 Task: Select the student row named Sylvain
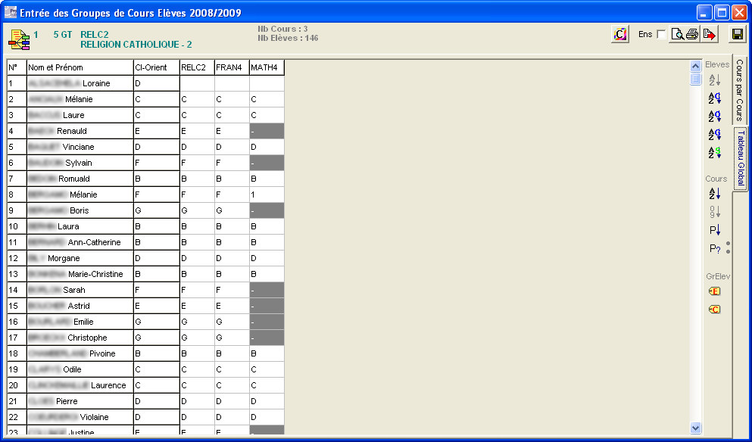(x=146, y=163)
